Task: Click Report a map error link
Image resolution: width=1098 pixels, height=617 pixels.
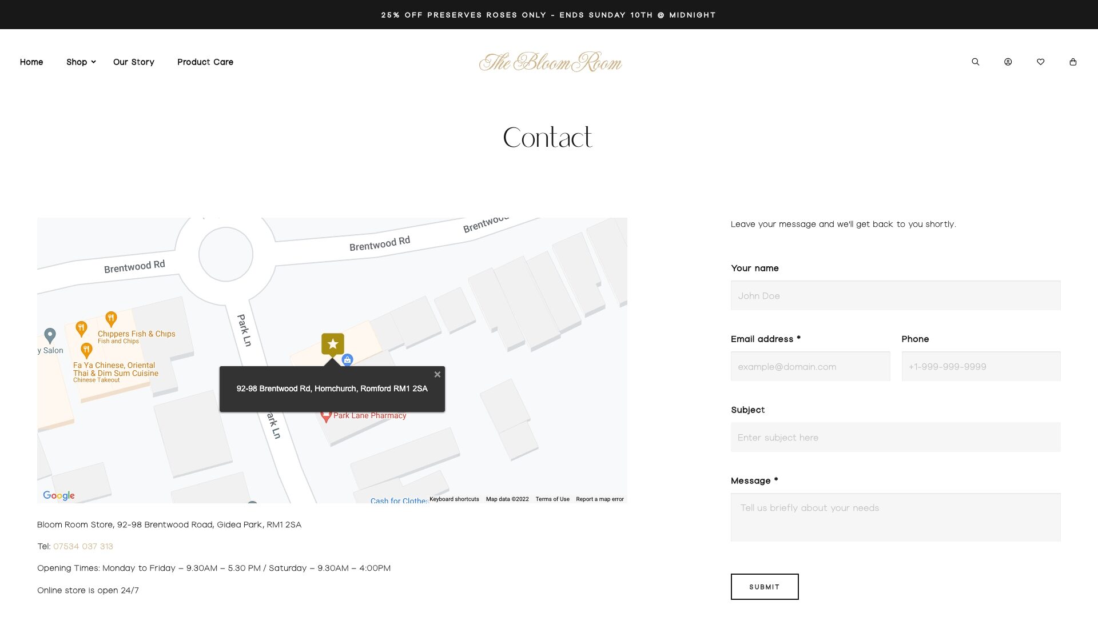Action: 600,499
